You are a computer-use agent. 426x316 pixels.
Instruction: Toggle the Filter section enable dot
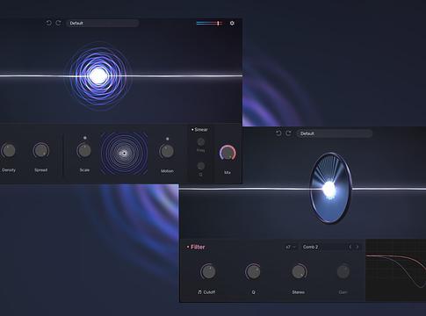coord(188,248)
